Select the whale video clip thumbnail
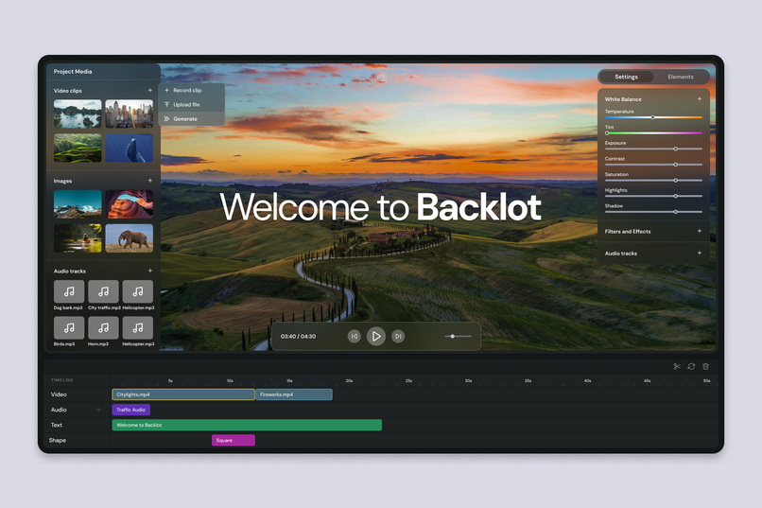Image resolution: width=762 pixels, height=508 pixels. coord(130,148)
